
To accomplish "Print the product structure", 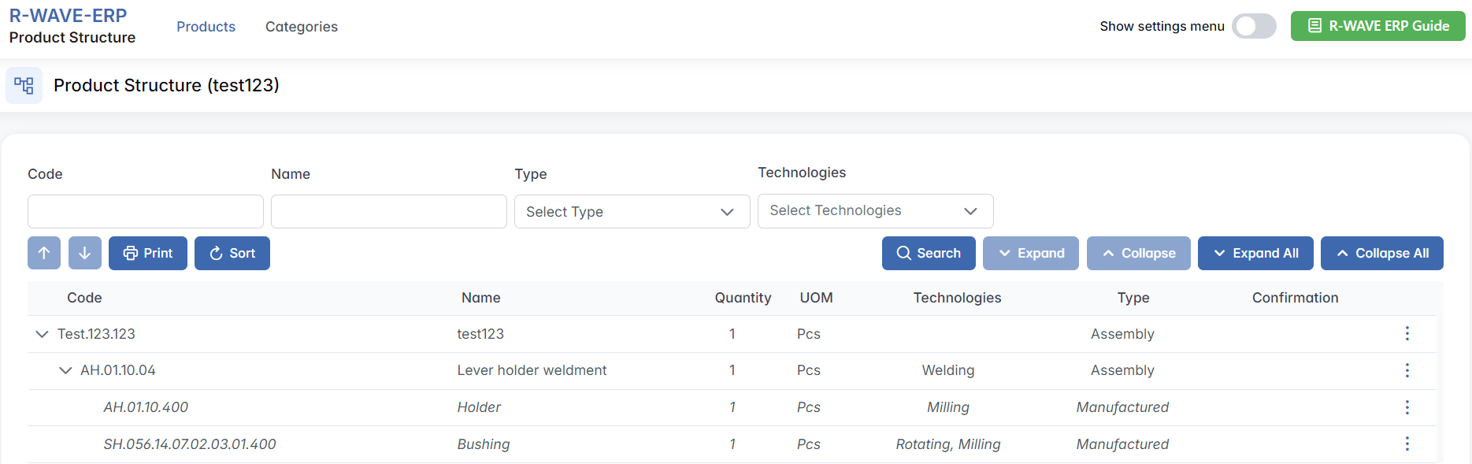I will point(148,253).
